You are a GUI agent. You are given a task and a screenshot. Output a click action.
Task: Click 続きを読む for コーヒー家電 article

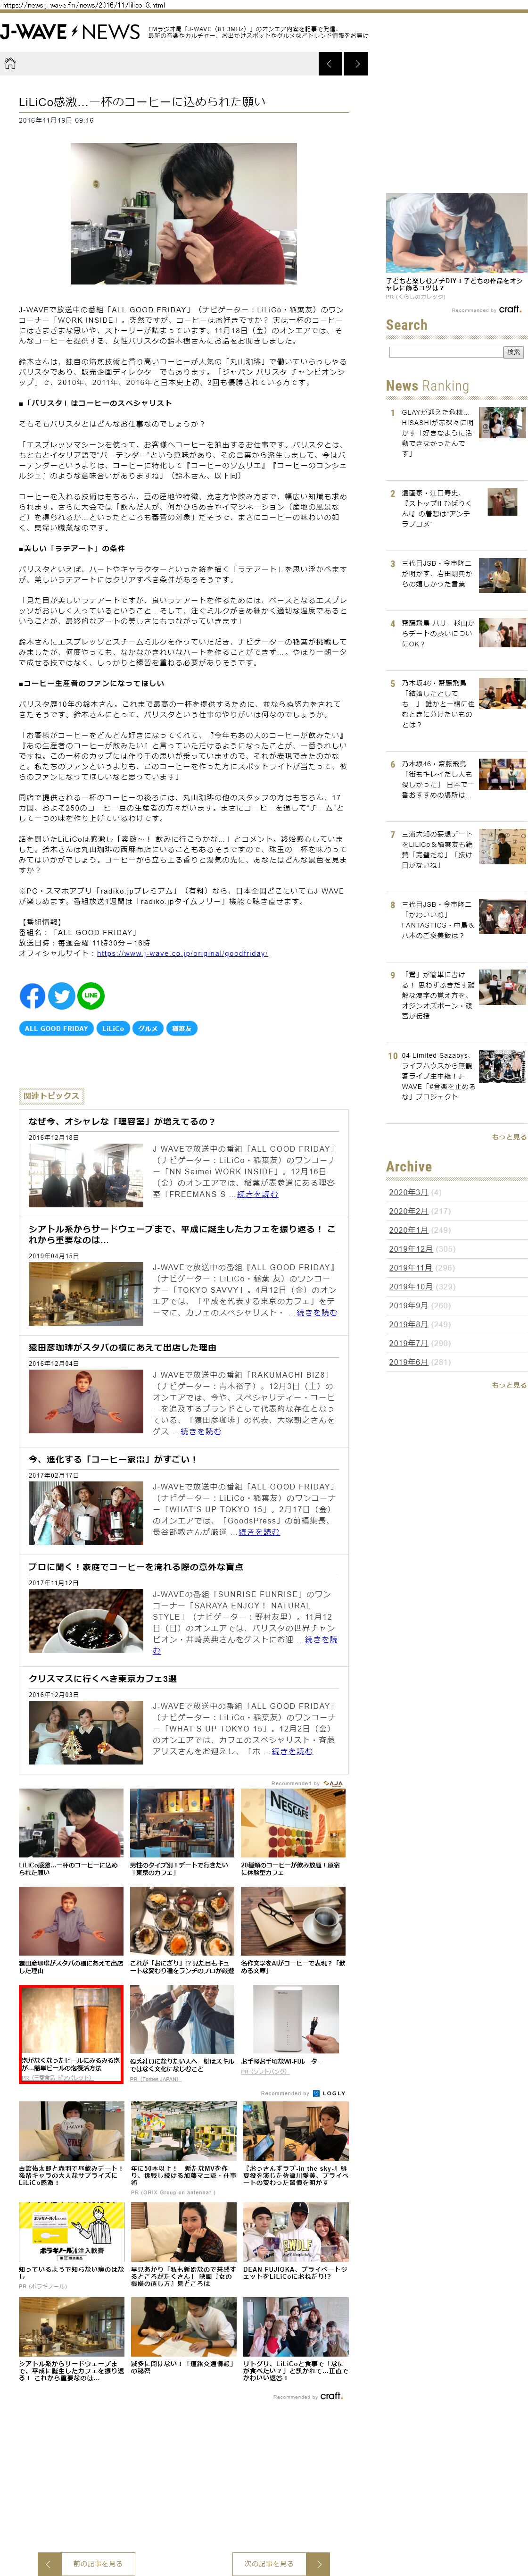coord(259,1532)
